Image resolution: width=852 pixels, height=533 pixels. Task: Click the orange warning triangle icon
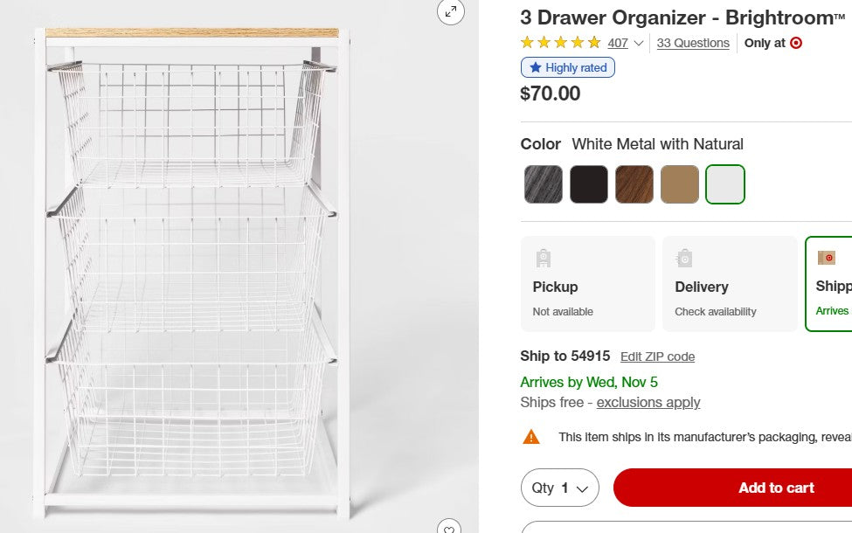click(x=530, y=436)
